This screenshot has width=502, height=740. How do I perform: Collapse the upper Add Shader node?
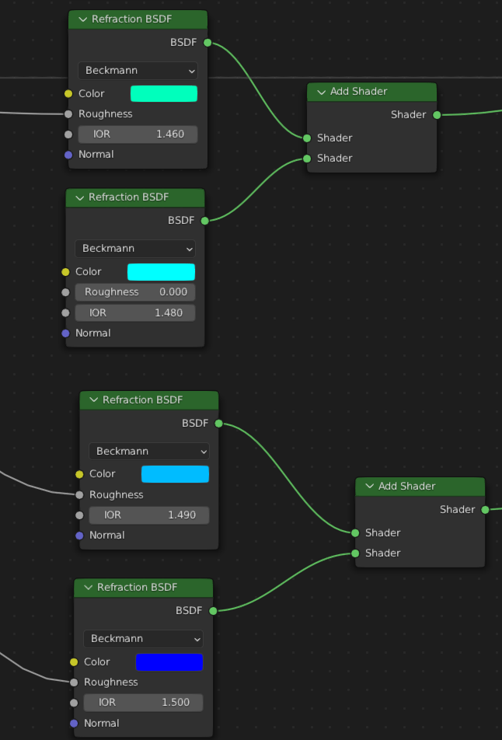[322, 92]
